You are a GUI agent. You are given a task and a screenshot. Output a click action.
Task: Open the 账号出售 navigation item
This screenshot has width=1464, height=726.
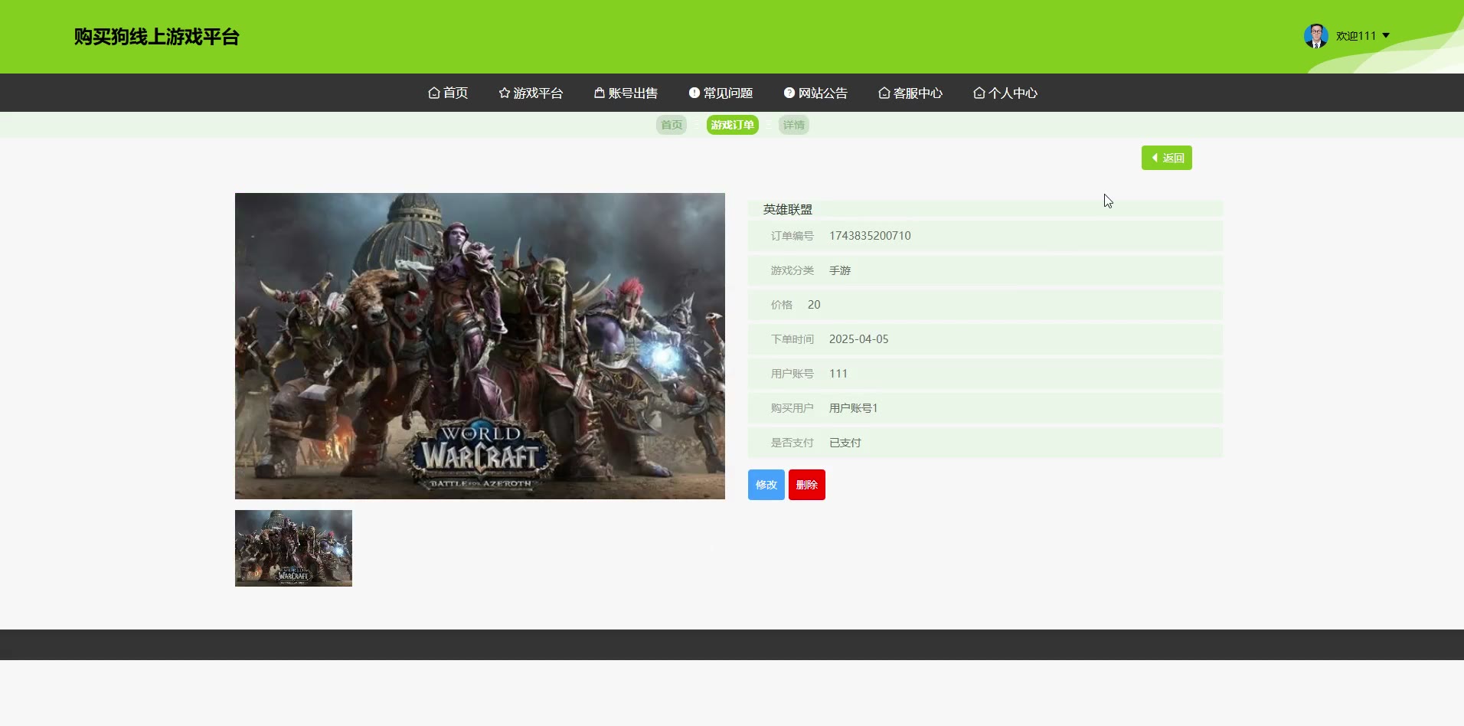(x=626, y=93)
